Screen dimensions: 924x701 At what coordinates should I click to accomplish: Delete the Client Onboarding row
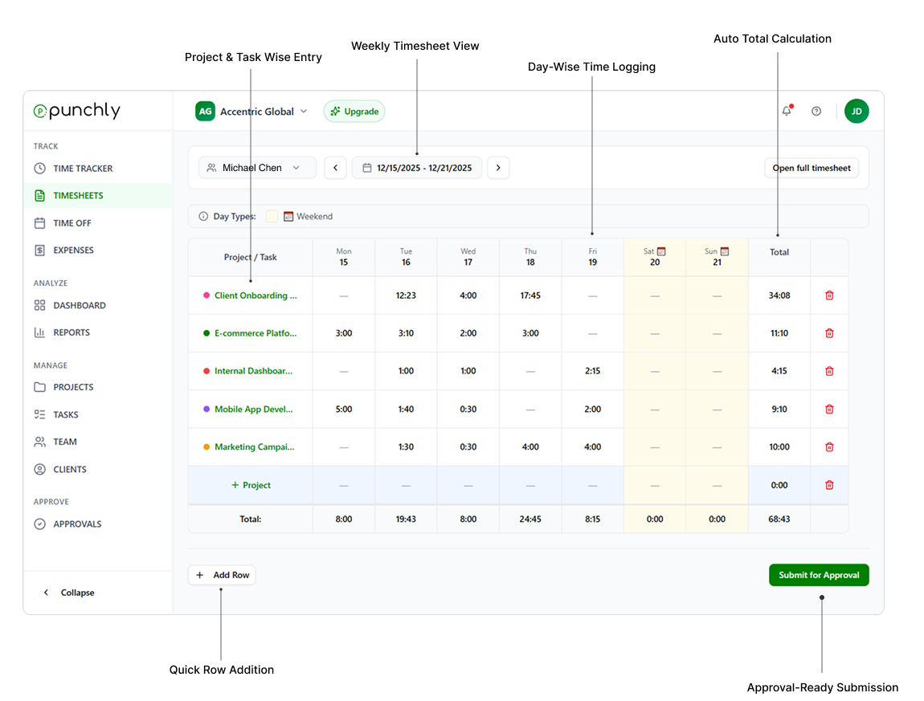(829, 295)
